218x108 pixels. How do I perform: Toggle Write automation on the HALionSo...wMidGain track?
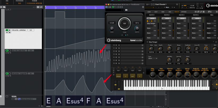10,30
